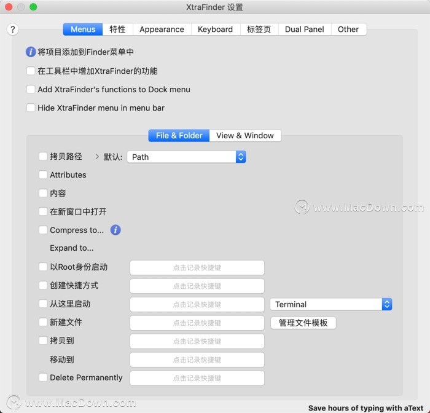Click info icon next to Compress to...
Image resolution: width=430 pixels, height=413 pixels.
(115, 230)
